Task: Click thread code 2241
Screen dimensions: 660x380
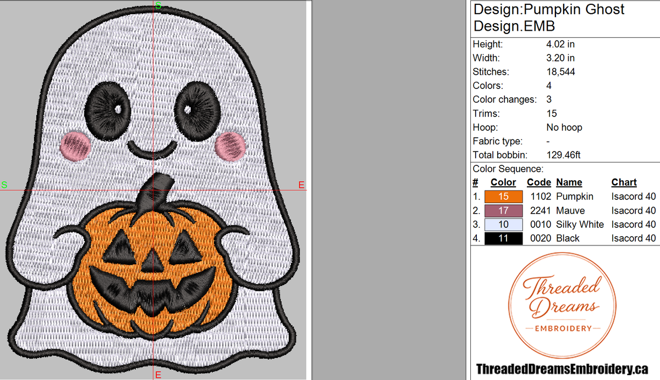Action: pos(541,210)
